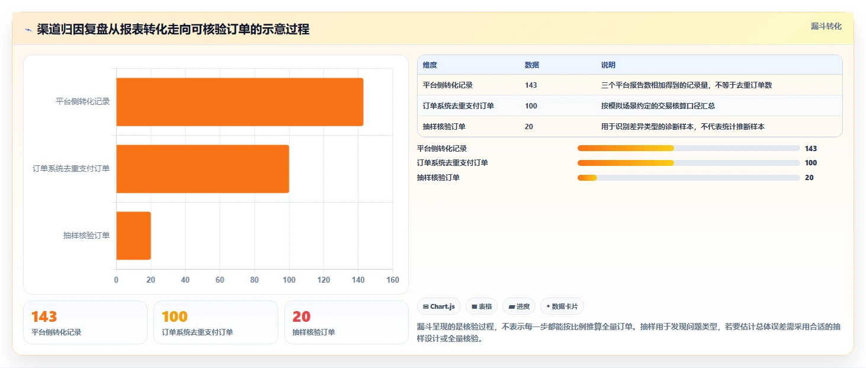Click description starting 三个平台报告数相加
The width and height of the screenshot is (866, 368).
click(x=687, y=85)
